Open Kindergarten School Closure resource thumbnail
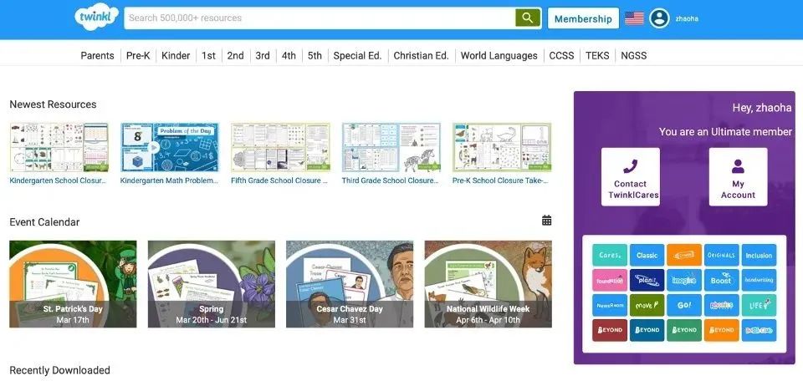 59,147
